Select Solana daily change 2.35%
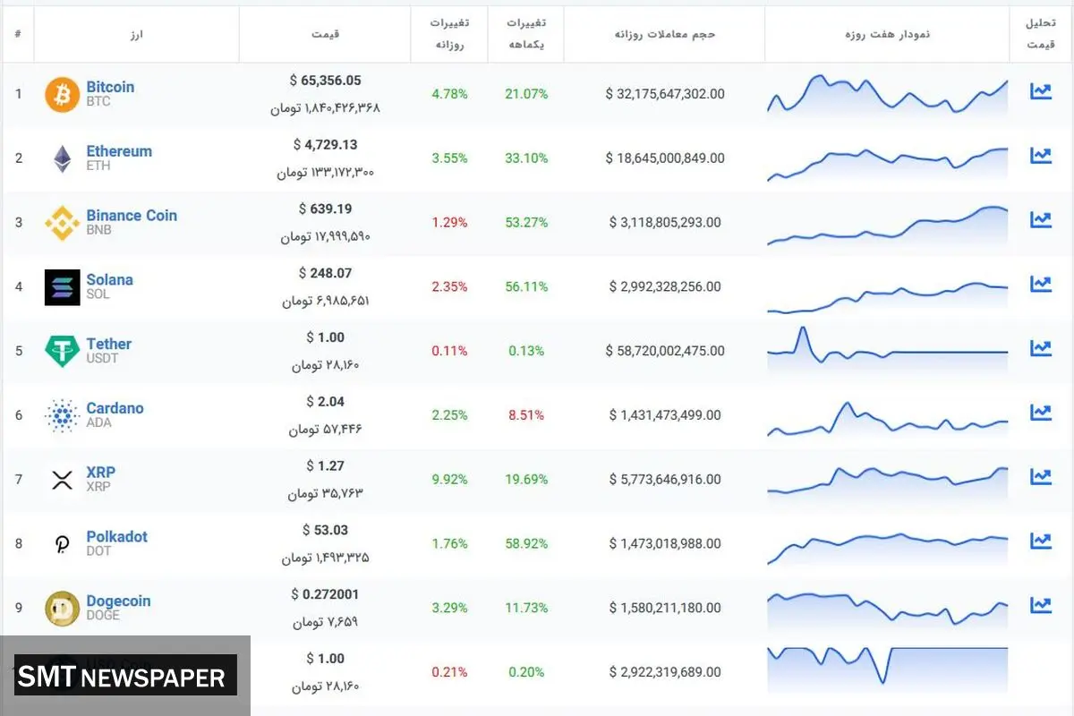1074x716 pixels. tap(449, 286)
